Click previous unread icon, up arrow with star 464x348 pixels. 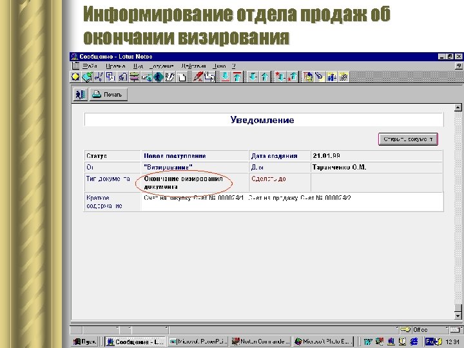(293, 77)
